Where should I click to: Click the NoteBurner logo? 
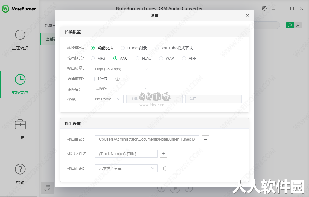pyautogui.click(x=19, y=9)
